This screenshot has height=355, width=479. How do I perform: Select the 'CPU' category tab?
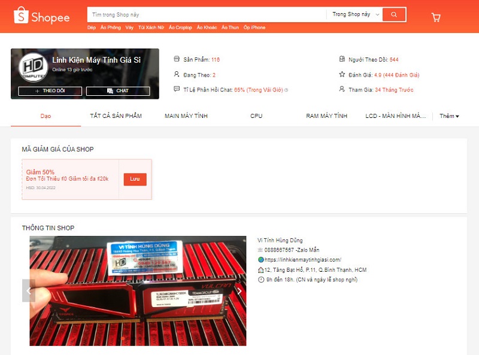256,116
